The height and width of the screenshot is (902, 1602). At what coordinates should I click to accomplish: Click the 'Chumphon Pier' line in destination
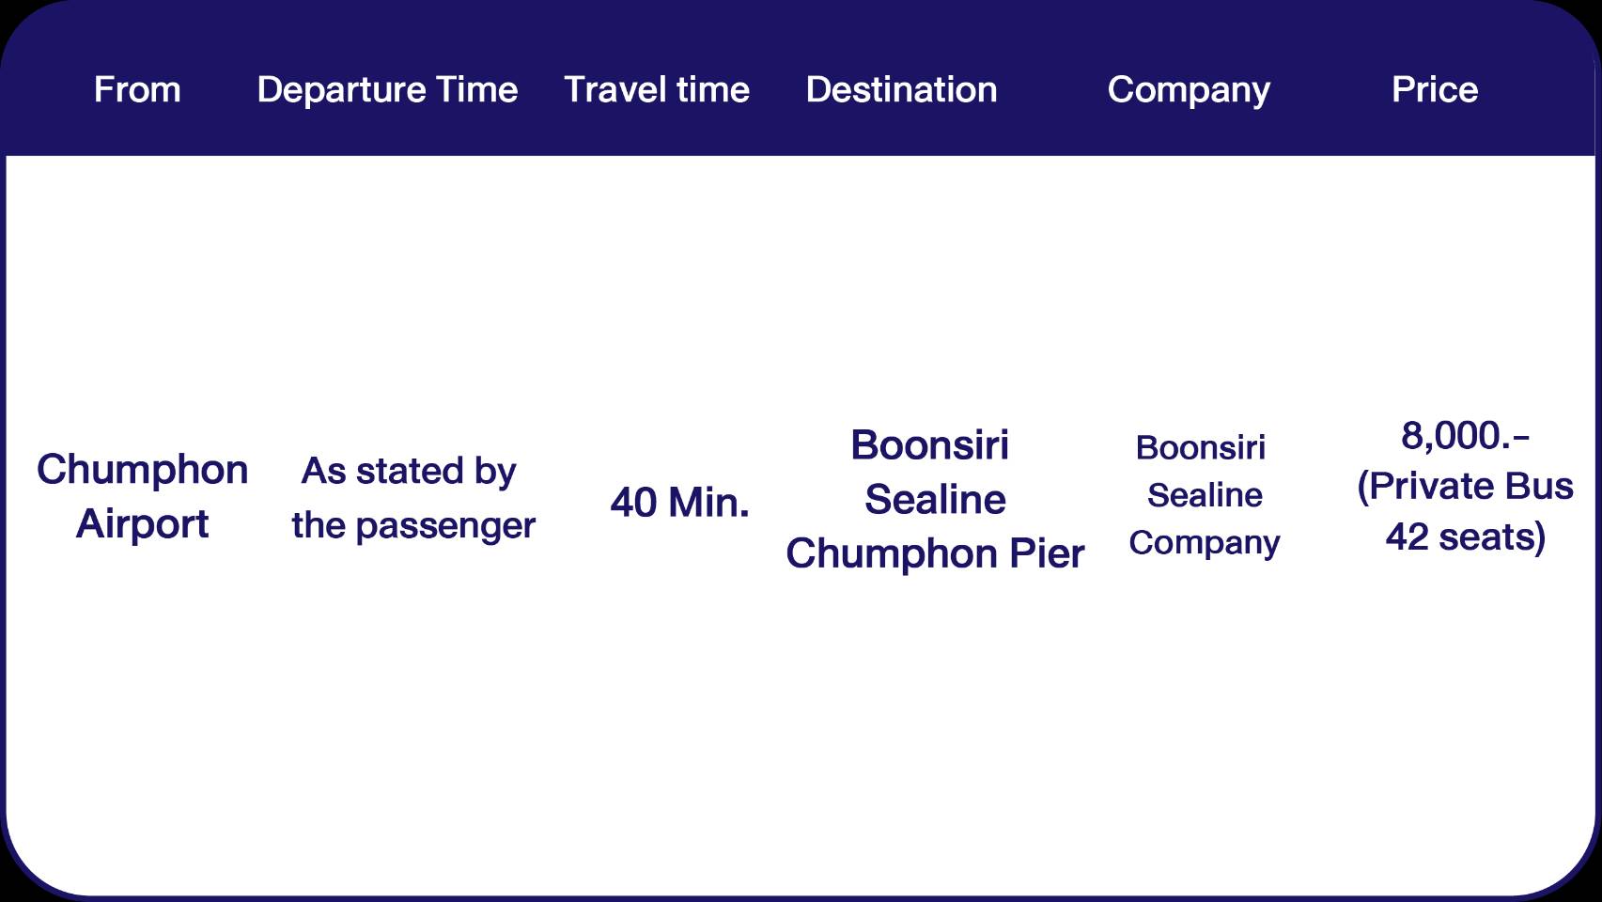[934, 553]
